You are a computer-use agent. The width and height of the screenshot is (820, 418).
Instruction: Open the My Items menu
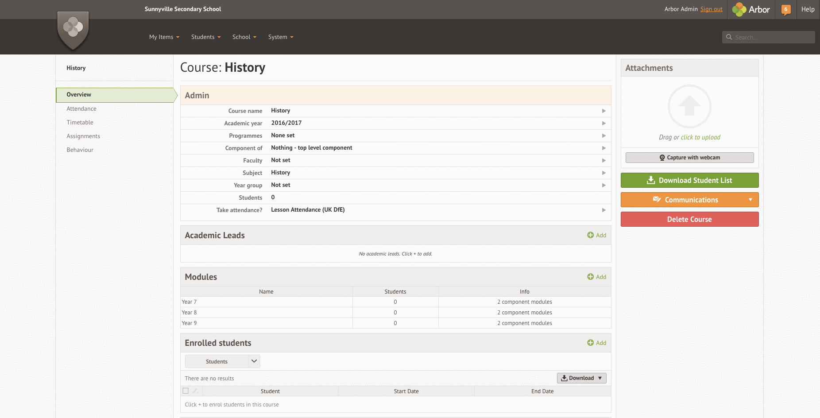pyautogui.click(x=164, y=37)
